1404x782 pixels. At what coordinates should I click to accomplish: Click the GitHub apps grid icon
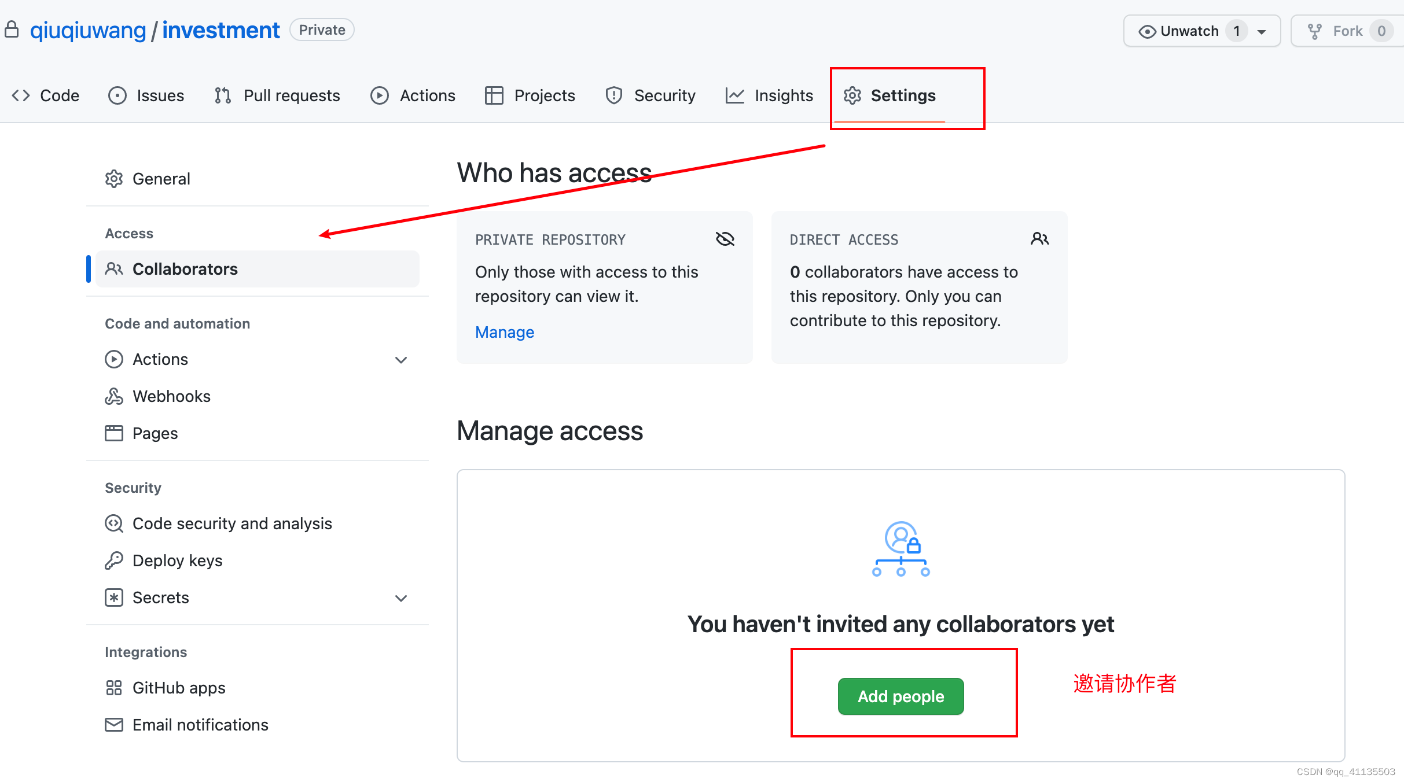tap(114, 688)
